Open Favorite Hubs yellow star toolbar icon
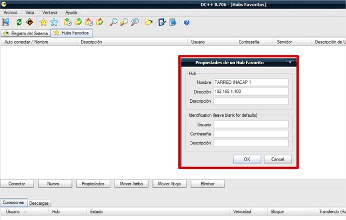Viewport: 346px width, 220px height. [x=43, y=22]
